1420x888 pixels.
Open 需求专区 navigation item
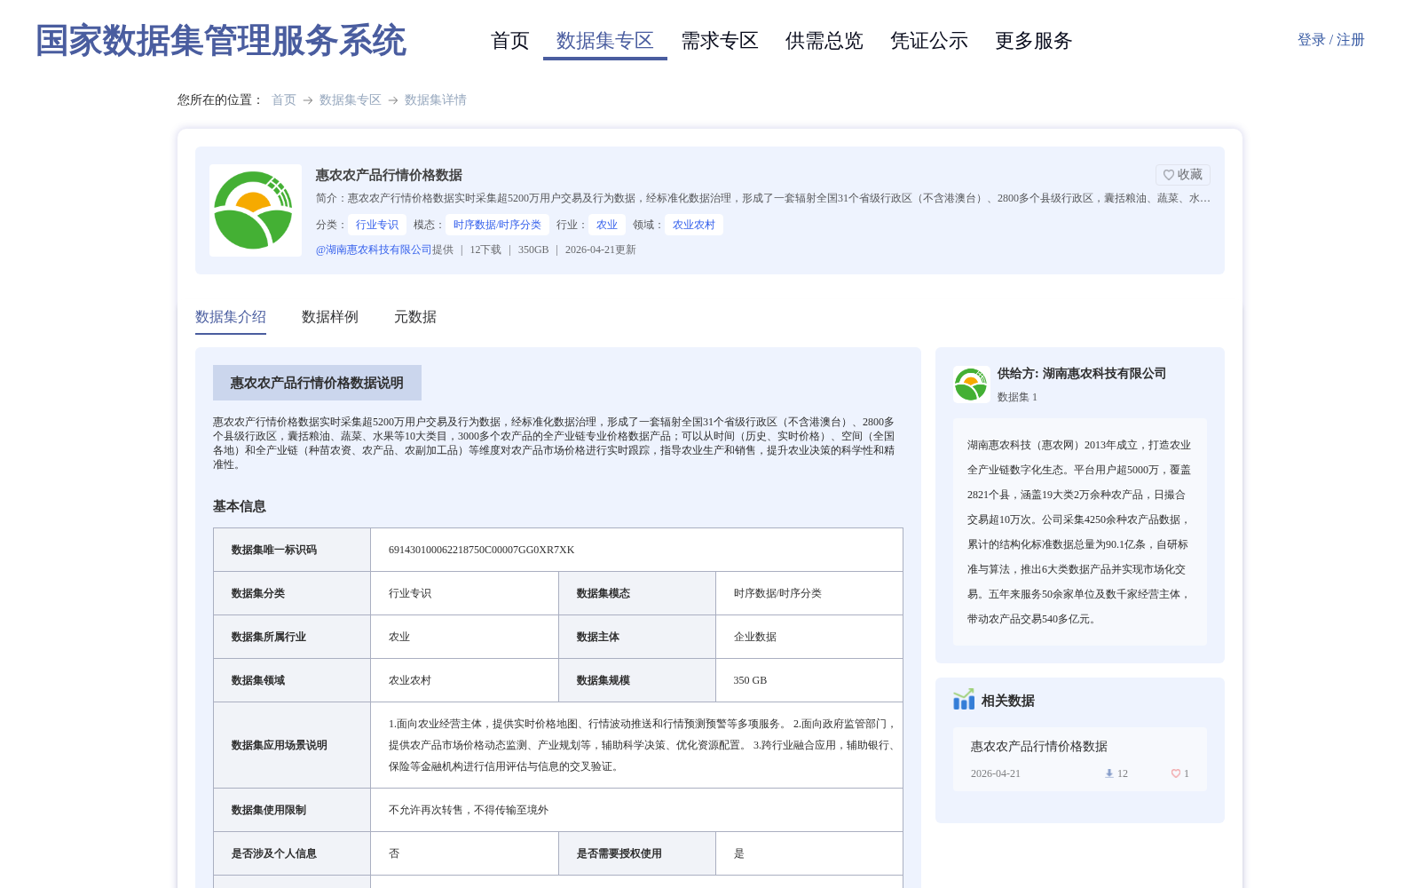point(720,41)
